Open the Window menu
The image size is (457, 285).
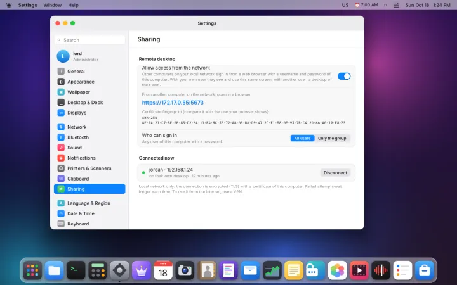(53, 5)
